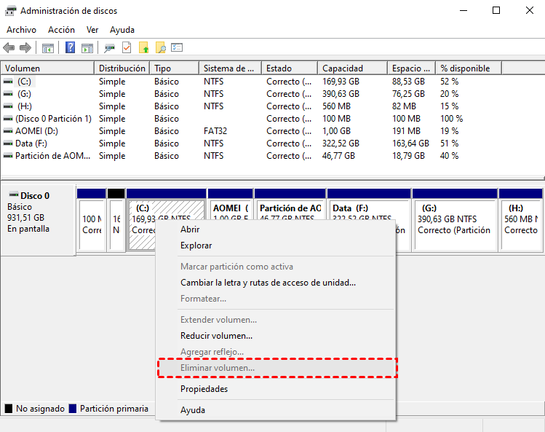Click the show/hide console tree icon
545x432 pixels.
pyautogui.click(x=48, y=48)
